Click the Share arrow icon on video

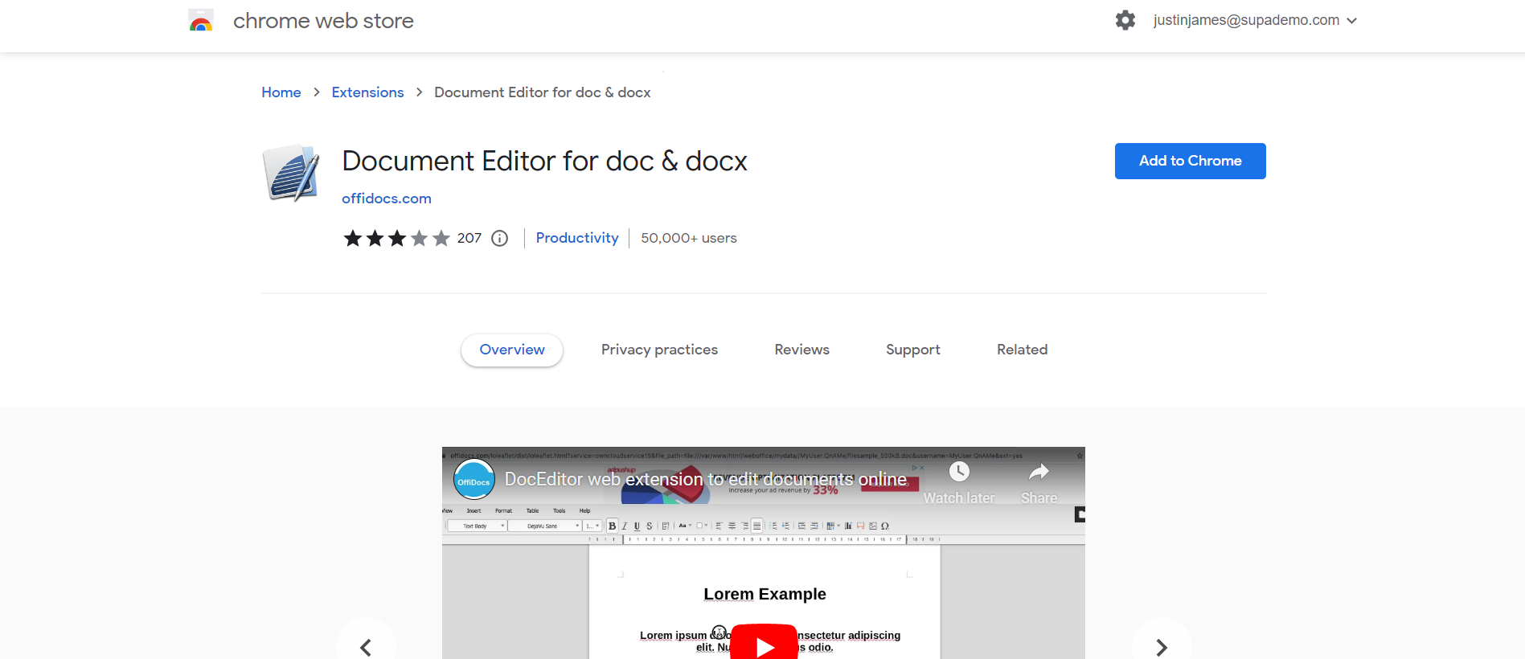click(x=1039, y=472)
